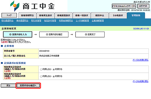Click the 商工中金 logo

32,6
